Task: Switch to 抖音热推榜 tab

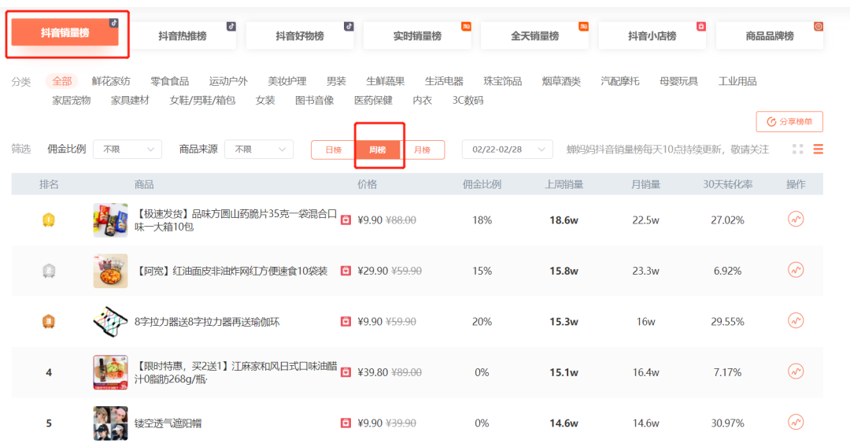Action: (183, 35)
